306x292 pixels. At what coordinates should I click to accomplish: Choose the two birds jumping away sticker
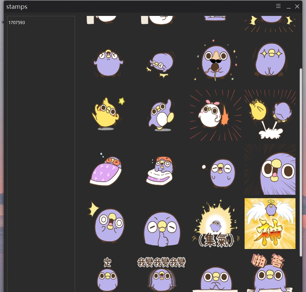[270, 115]
